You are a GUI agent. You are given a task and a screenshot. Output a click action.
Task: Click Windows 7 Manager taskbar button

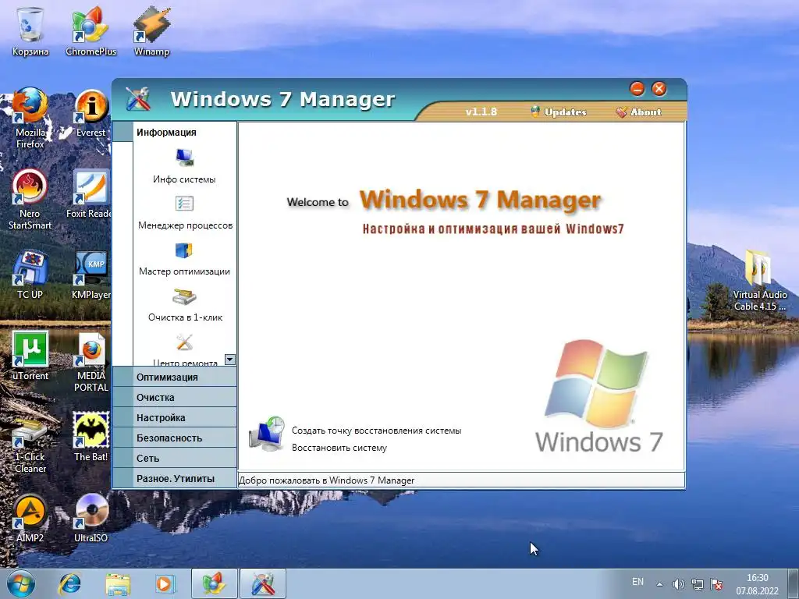coord(263,584)
